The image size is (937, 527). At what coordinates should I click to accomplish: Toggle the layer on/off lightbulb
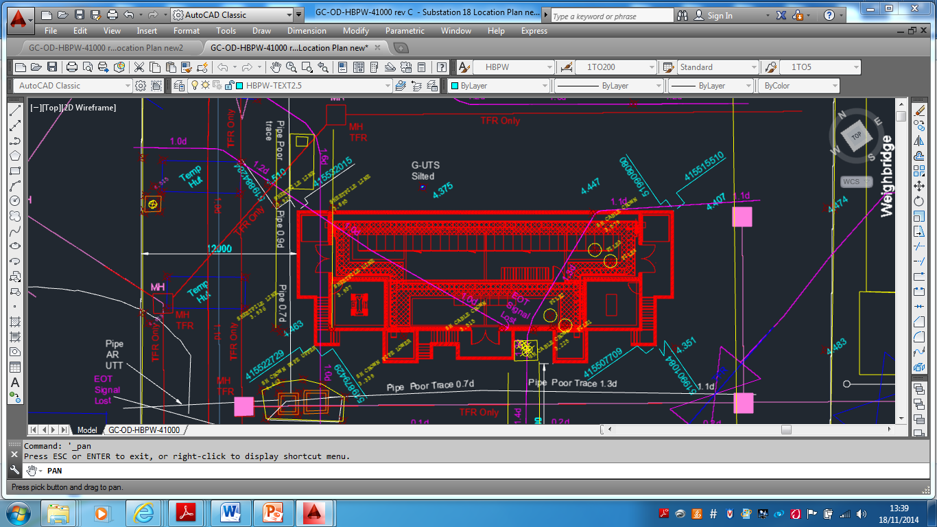point(194,86)
